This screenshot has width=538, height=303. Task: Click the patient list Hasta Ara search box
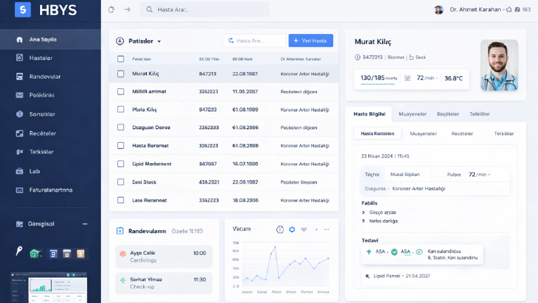254,41
